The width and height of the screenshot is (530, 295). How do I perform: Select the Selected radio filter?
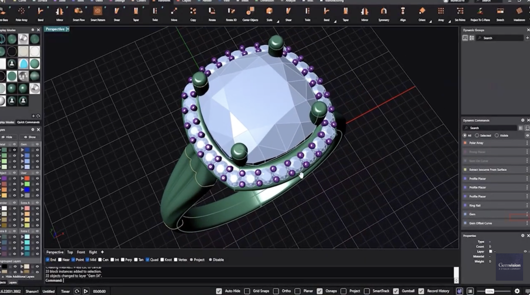(x=477, y=136)
